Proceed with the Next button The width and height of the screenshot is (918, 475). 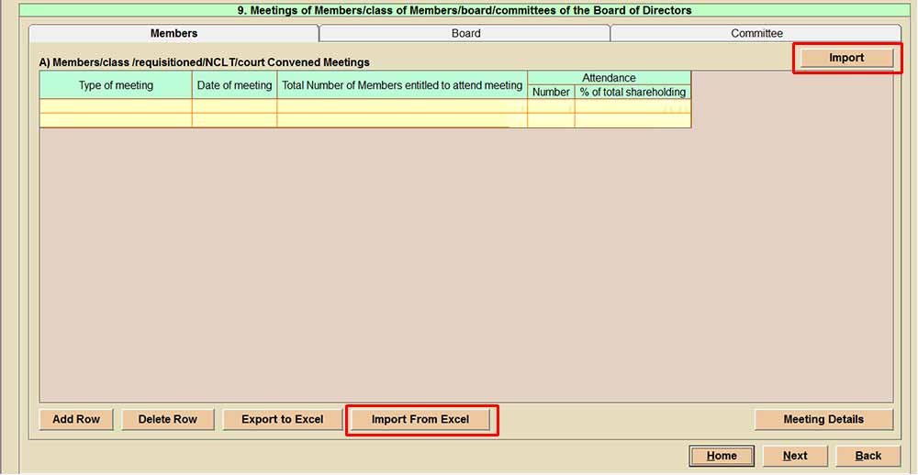[x=795, y=456]
